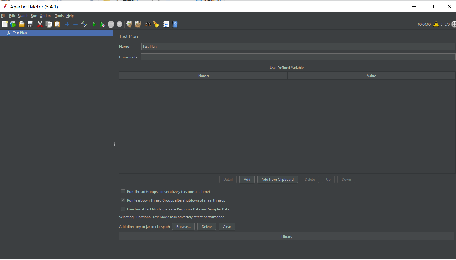Click the Toggle enable/disable icon
The image size is (456, 260).
coord(84,24)
